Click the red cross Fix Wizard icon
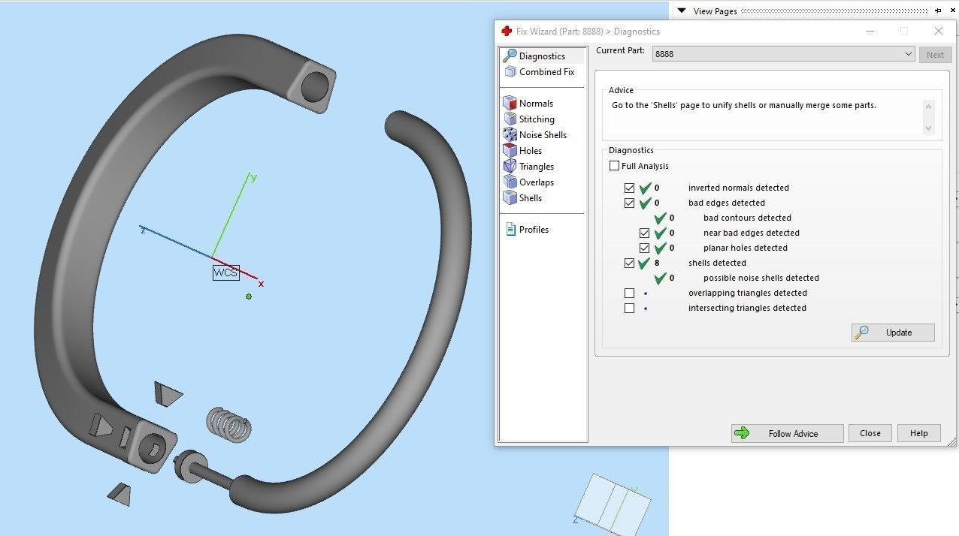This screenshot has height=536, width=959. (507, 32)
